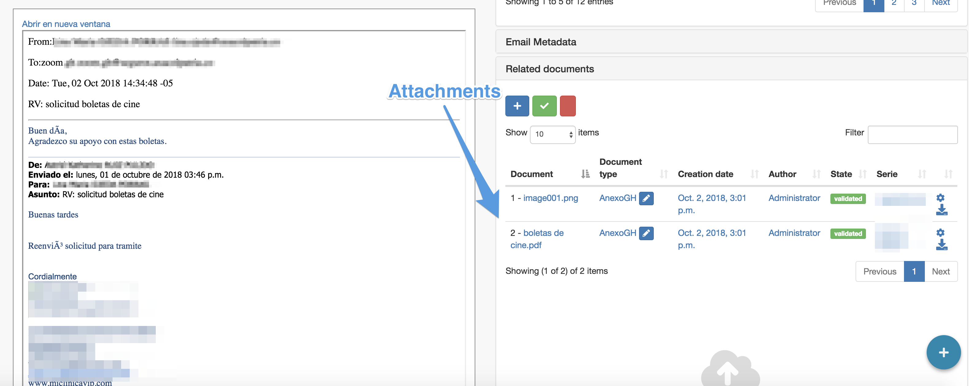Open the Show items count dropdown
Image resolution: width=969 pixels, height=386 pixels.
(552, 134)
